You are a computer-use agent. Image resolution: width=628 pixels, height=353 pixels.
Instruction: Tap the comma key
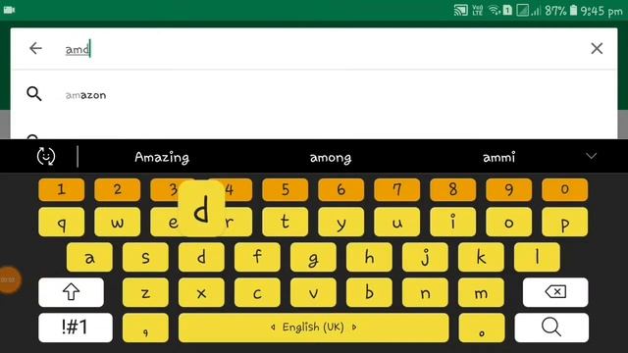coord(145,328)
